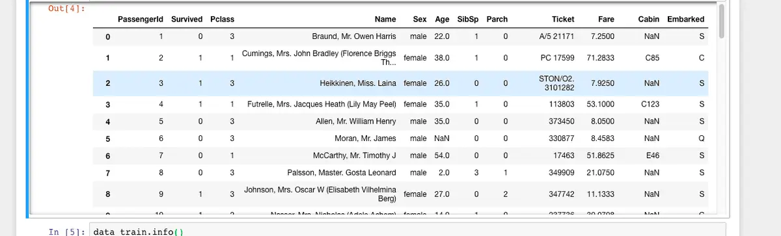Click the Name column header
The width and height of the screenshot is (781, 236).
point(385,20)
